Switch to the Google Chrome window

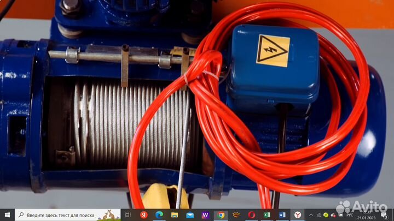pyautogui.click(x=221, y=215)
